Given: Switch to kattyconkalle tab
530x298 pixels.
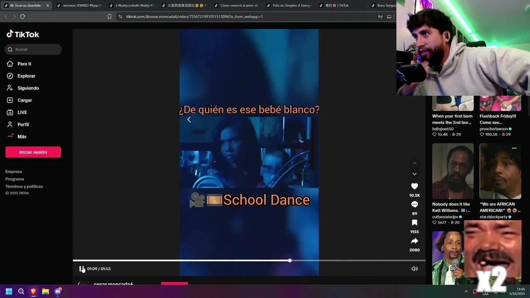Looking at the screenshot, I should click(x=131, y=5).
